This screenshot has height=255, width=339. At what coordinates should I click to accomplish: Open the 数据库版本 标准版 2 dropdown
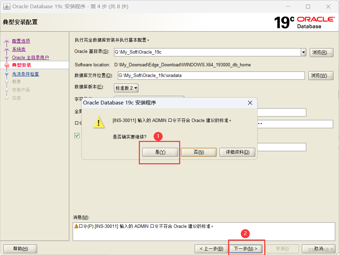tap(126, 88)
